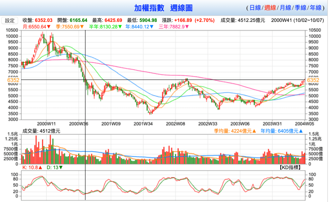Viewport: 329px width, 202px height.
Task: Click the 設定 settings button
Action: (x=10, y=21)
